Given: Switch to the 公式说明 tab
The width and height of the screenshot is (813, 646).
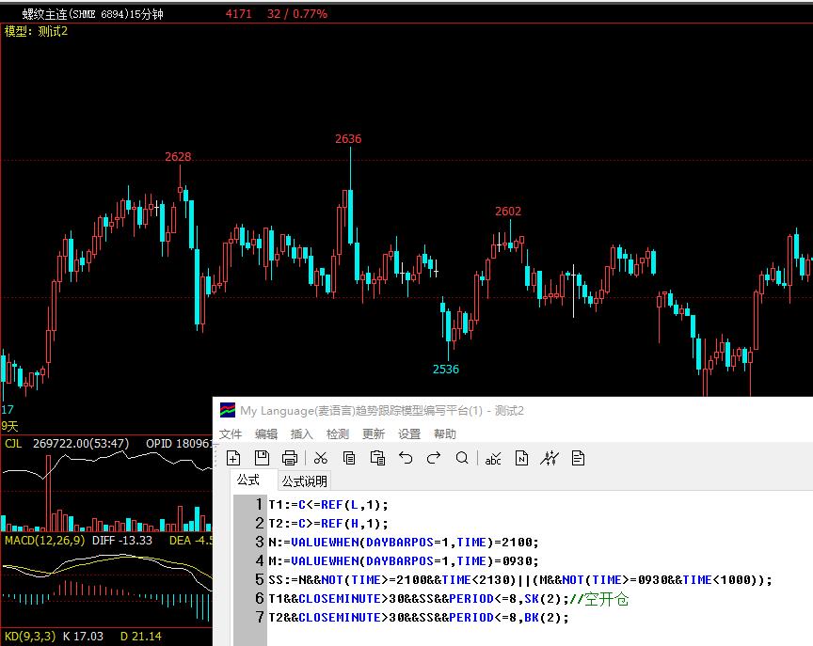Looking at the screenshot, I should tap(305, 481).
